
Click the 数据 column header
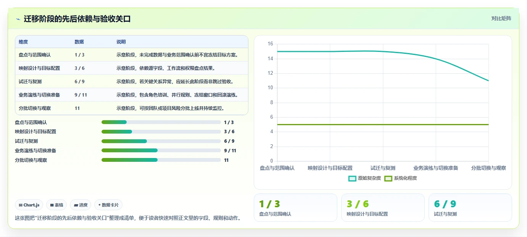point(79,42)
